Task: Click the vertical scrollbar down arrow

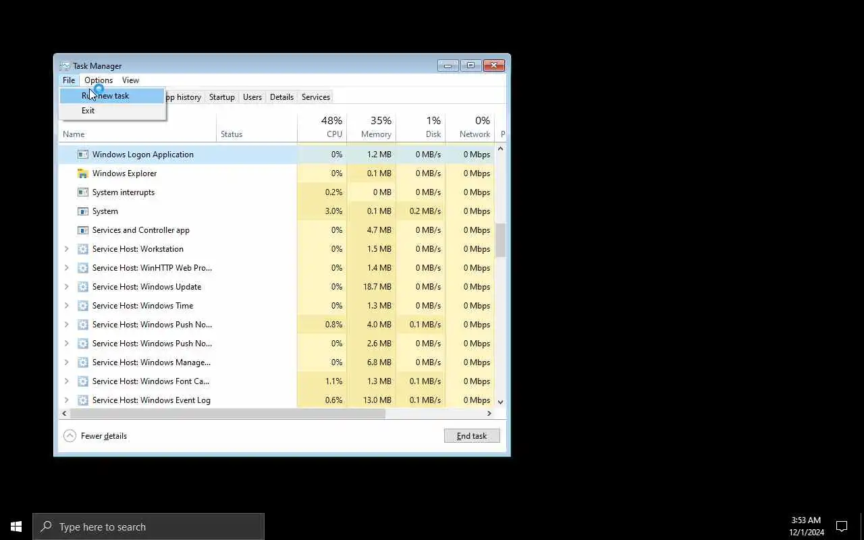Action: point(500,402)
